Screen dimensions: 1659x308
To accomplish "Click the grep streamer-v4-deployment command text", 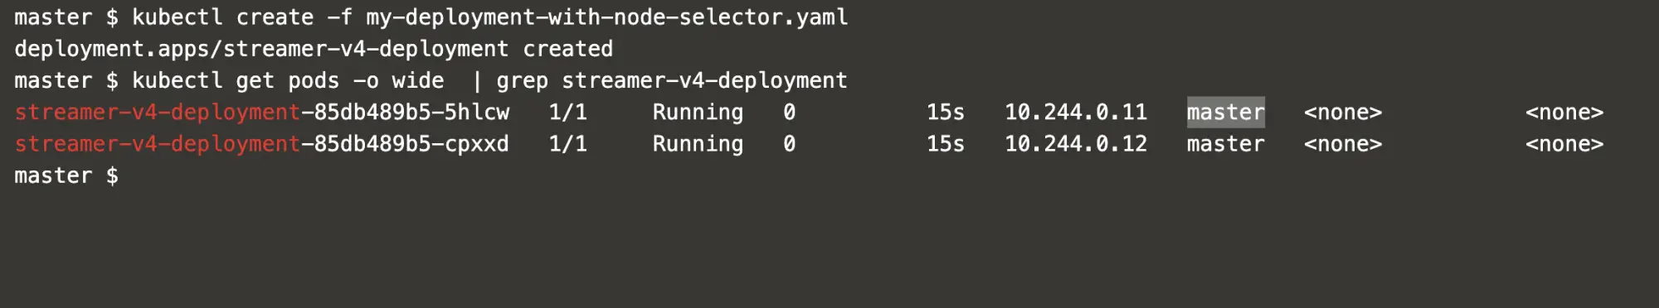I will [672, 80].
